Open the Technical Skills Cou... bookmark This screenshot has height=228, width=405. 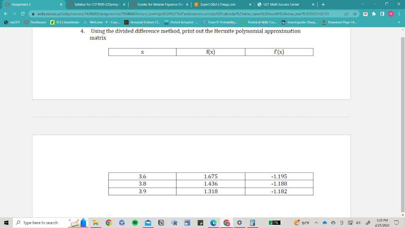(259, 22)
